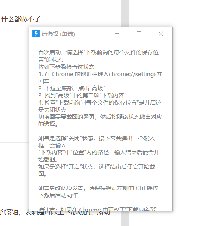Click the 表明是可以上下滚动的 page text
The image size is (198, 226).
point(59,212)
